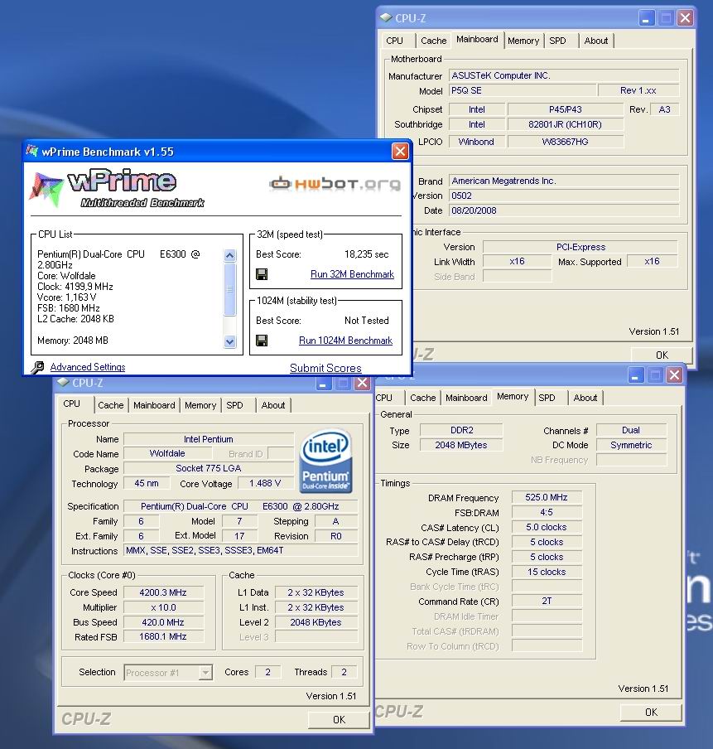Click the CPU List scrollbar thumb
This screenshot has height=749, width=713.
pos(229,289)
